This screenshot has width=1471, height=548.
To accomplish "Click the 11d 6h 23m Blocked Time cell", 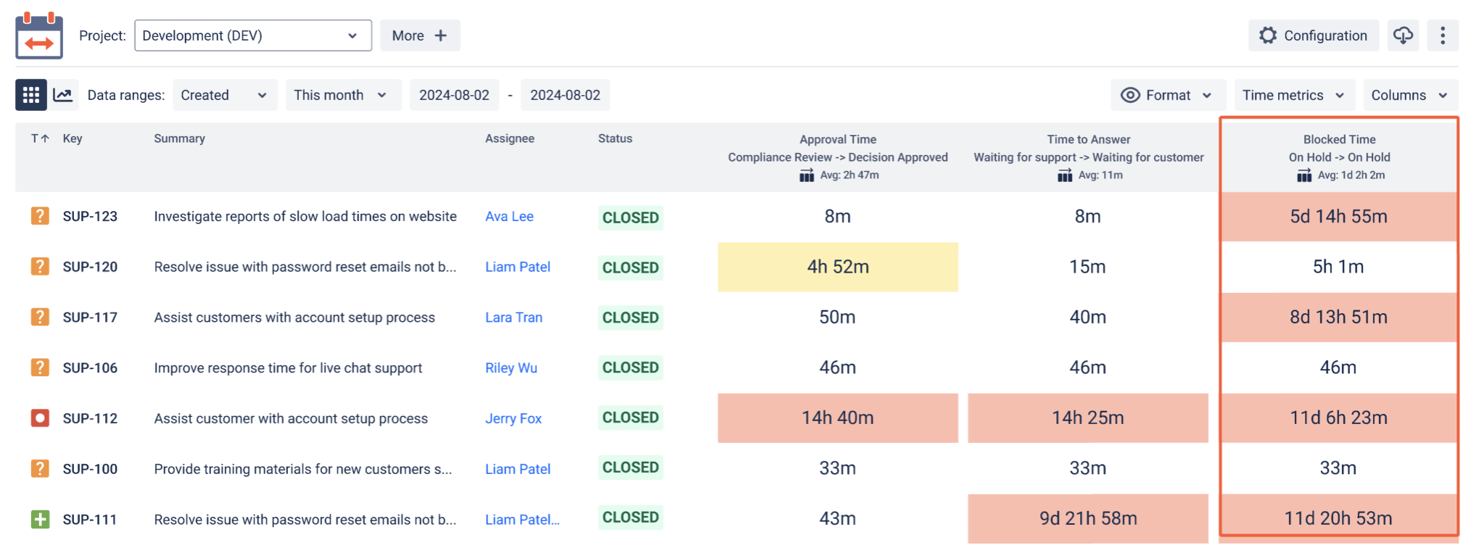I will [1339, 418].
